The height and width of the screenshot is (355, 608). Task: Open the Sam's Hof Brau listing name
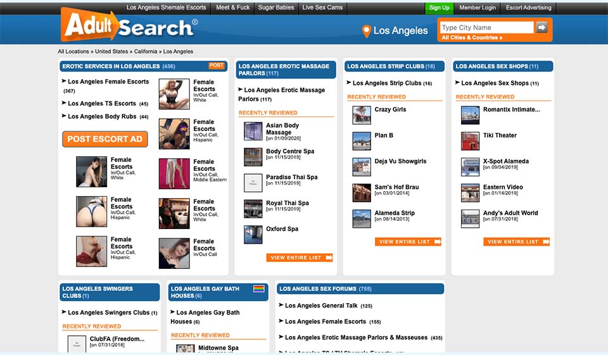point(396,187)
